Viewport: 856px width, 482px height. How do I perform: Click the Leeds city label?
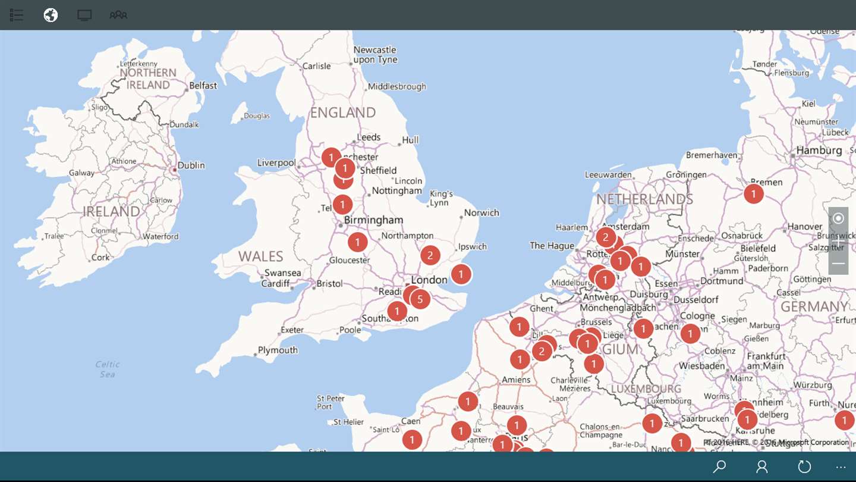tap(369, 137)
